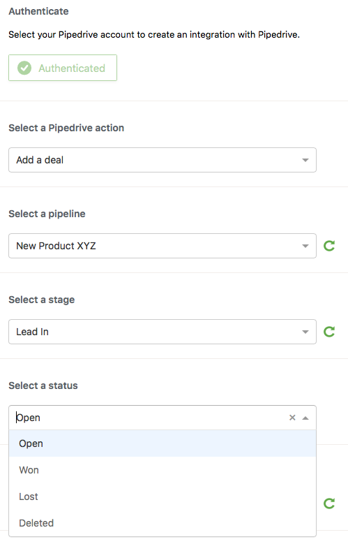Clear the status selection with the X icon
The width and height of the screenshot is (348, 551).
coord(292,418)
